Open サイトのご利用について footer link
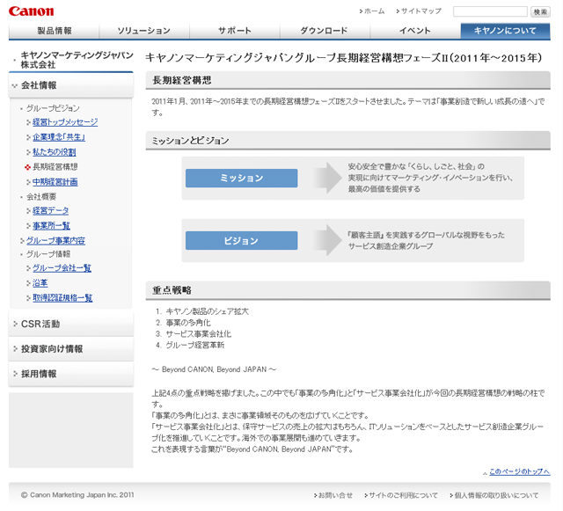This screenshot has height=511, width=563. (401, 495)
